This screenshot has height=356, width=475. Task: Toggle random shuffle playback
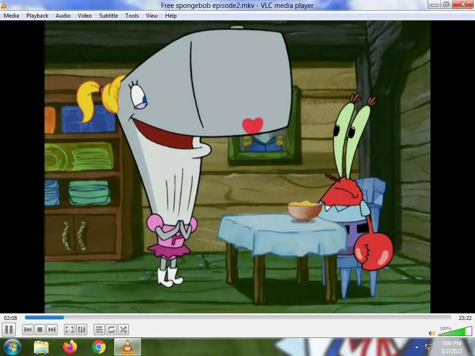(x=123, y=330)
